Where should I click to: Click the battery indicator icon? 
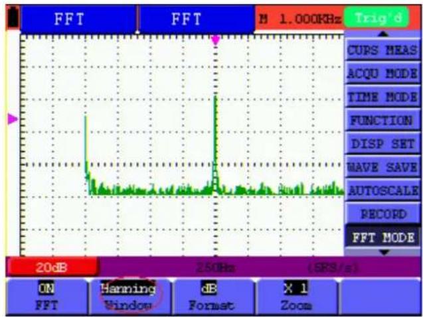[x=13, y=18]
